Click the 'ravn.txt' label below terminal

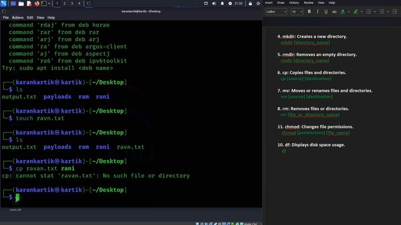15,210
